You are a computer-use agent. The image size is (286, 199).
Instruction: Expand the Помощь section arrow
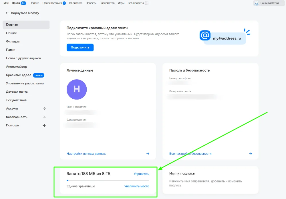tap(44, 125)
